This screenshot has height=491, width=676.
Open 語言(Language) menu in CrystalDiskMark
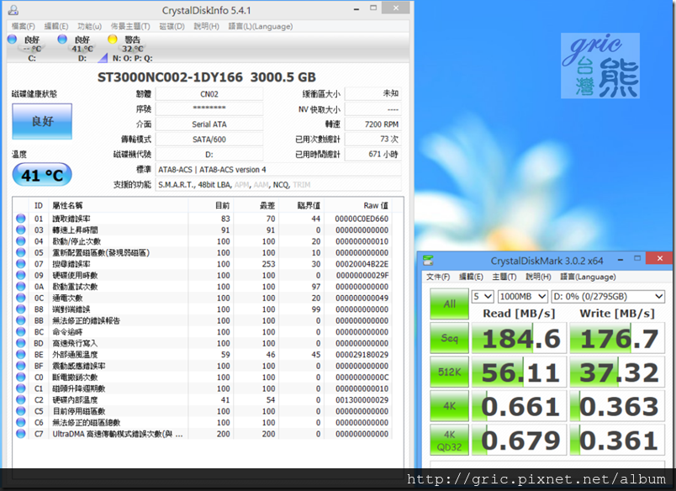point(588,277)
